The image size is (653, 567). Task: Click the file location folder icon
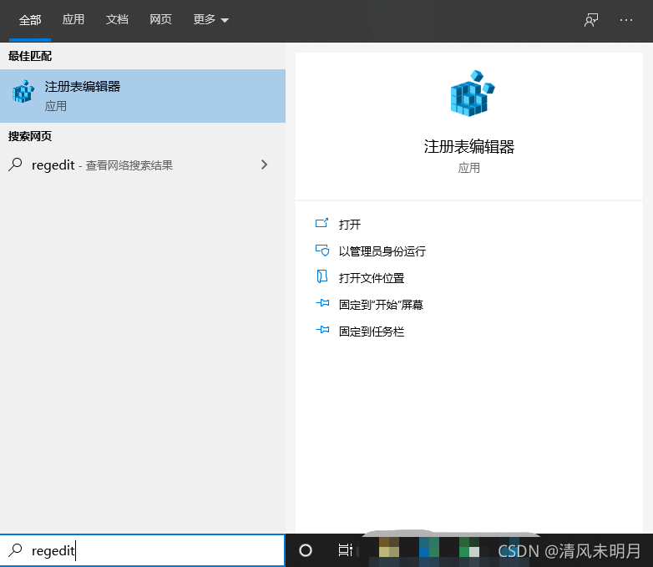(x=322, y=276)
